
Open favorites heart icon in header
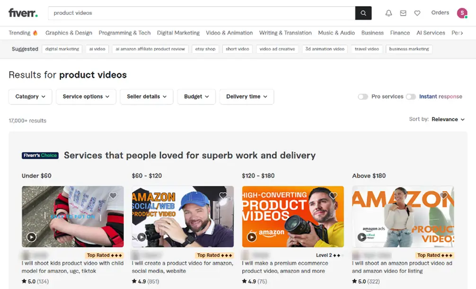(x=417, y=13)
